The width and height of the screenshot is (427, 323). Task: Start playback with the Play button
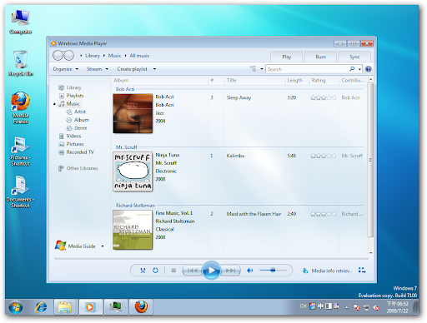click(x=211, y=271)
